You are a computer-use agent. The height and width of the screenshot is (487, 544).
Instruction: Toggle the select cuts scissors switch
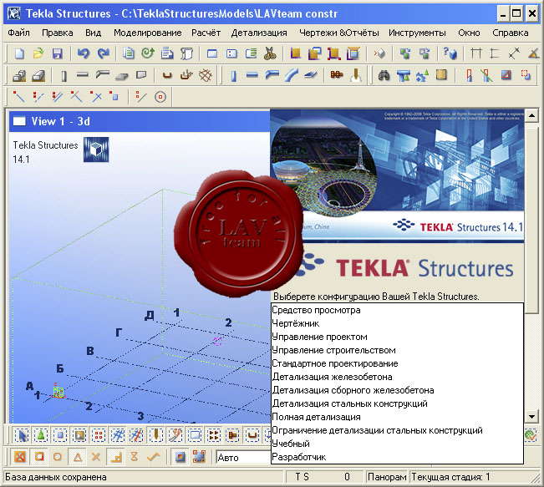175,435
